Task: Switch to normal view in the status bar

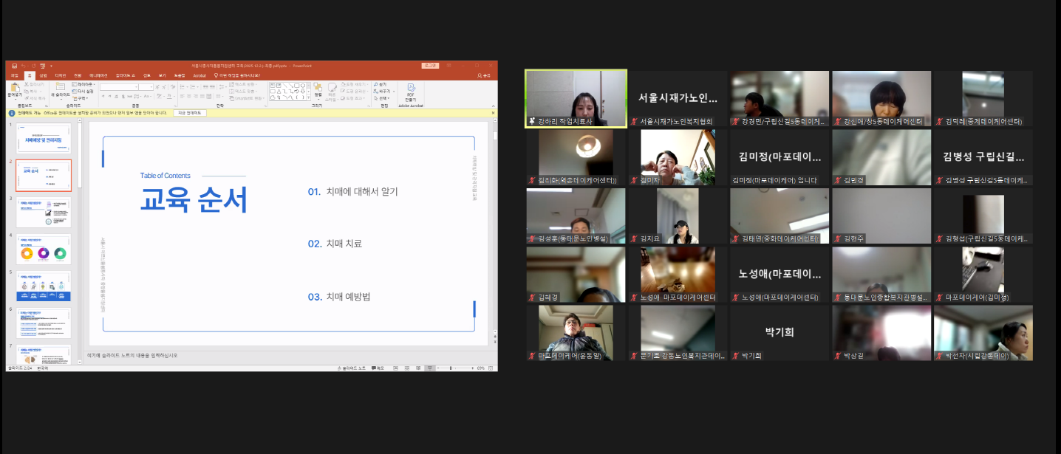Action: tap(395, 367)
